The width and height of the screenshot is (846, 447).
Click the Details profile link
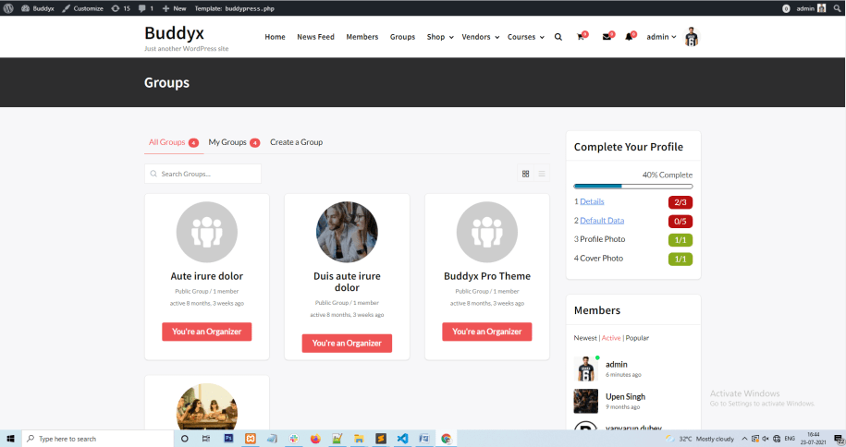(592, 201)
